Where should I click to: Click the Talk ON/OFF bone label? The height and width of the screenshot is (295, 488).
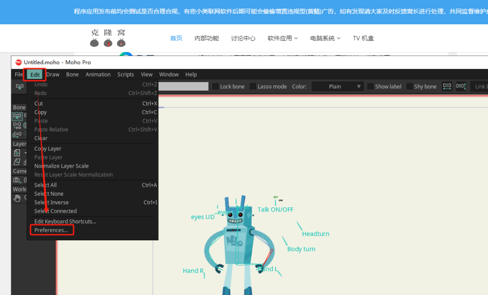pos(275,209)
